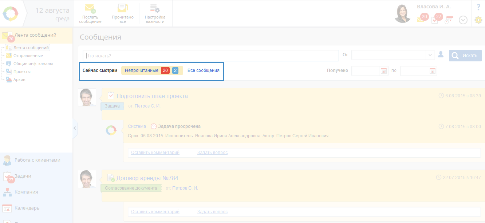Click Задать вопрос under Договор аренды №784
Image resolution: width=485 pixels, height=223 pixels.
click(x=212, y=212)
